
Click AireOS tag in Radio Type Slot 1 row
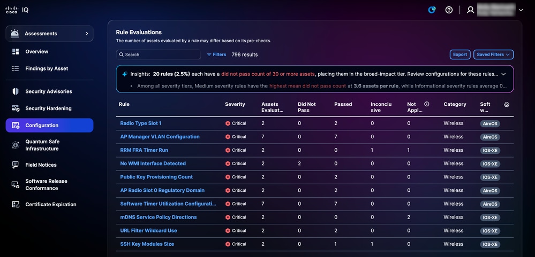coord(490,123)
